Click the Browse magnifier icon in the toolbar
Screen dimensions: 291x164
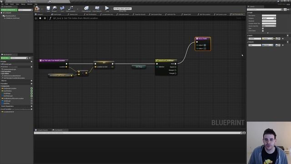55,8
